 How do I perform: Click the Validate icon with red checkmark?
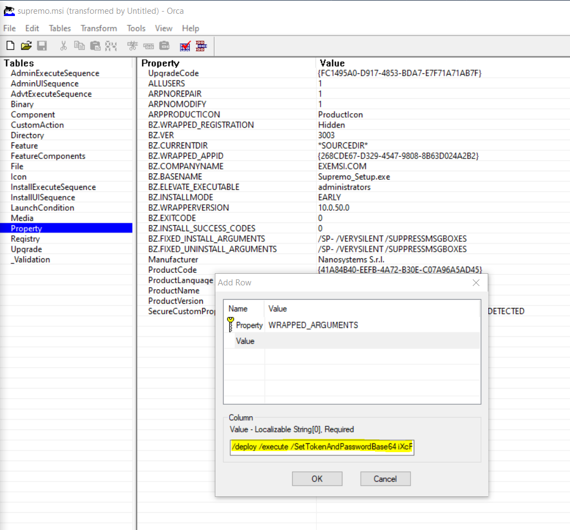click(185, 46)
